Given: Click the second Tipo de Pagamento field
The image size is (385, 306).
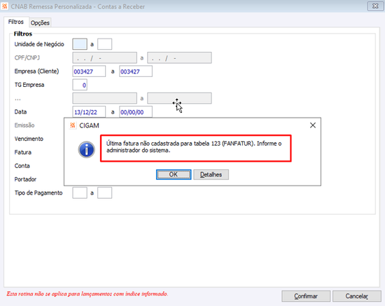Looking at the screenshot, I should tap(104, 193).
